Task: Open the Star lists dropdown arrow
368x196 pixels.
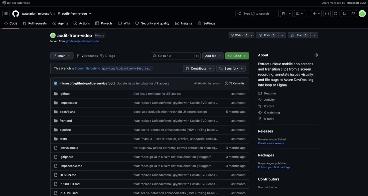Action: [314, 35]
